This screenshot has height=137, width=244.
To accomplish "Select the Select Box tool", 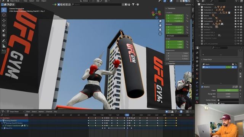I will click(4, 10).
